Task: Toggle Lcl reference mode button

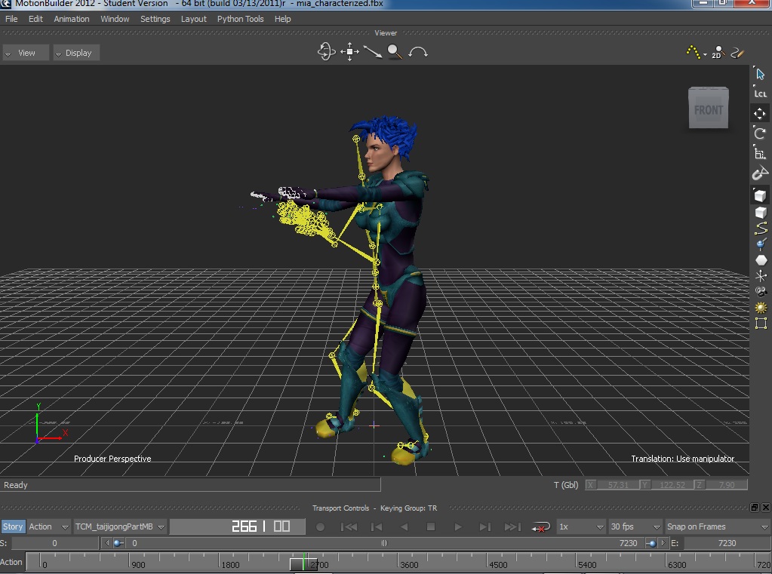Action: click(x=760, y=94)
